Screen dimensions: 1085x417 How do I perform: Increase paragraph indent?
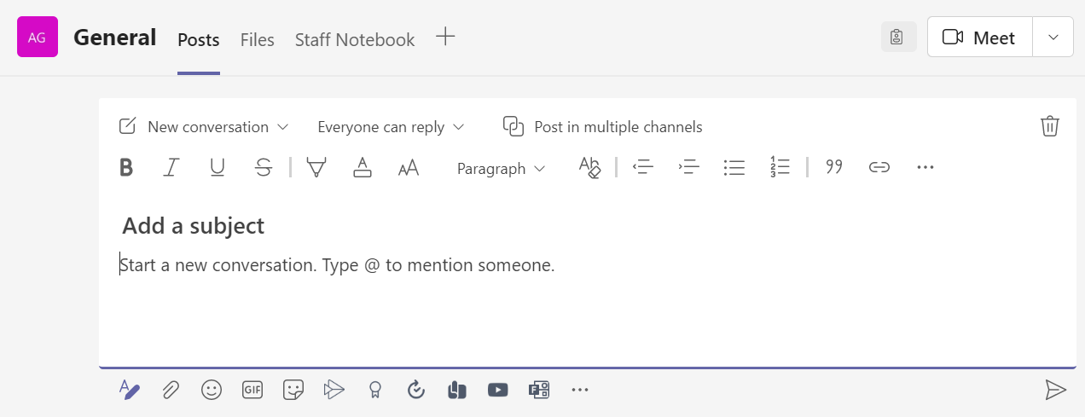688,168
